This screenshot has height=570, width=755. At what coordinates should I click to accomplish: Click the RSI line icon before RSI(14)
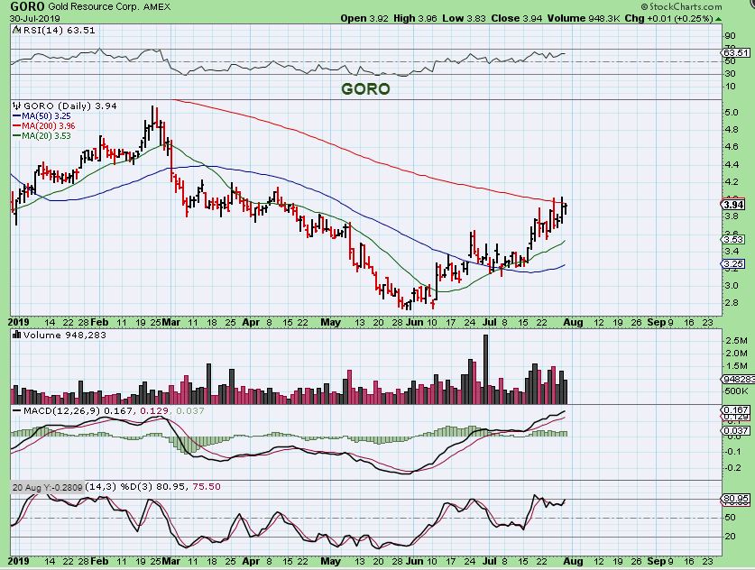point(16,31)
